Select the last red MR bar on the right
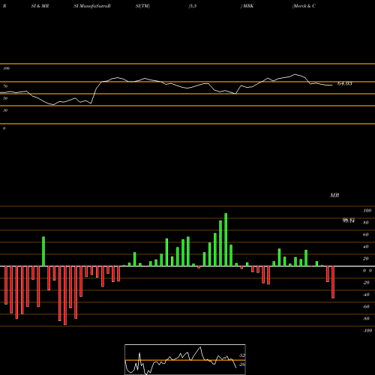This screenshot has width=375, height=375. [333, 282]
